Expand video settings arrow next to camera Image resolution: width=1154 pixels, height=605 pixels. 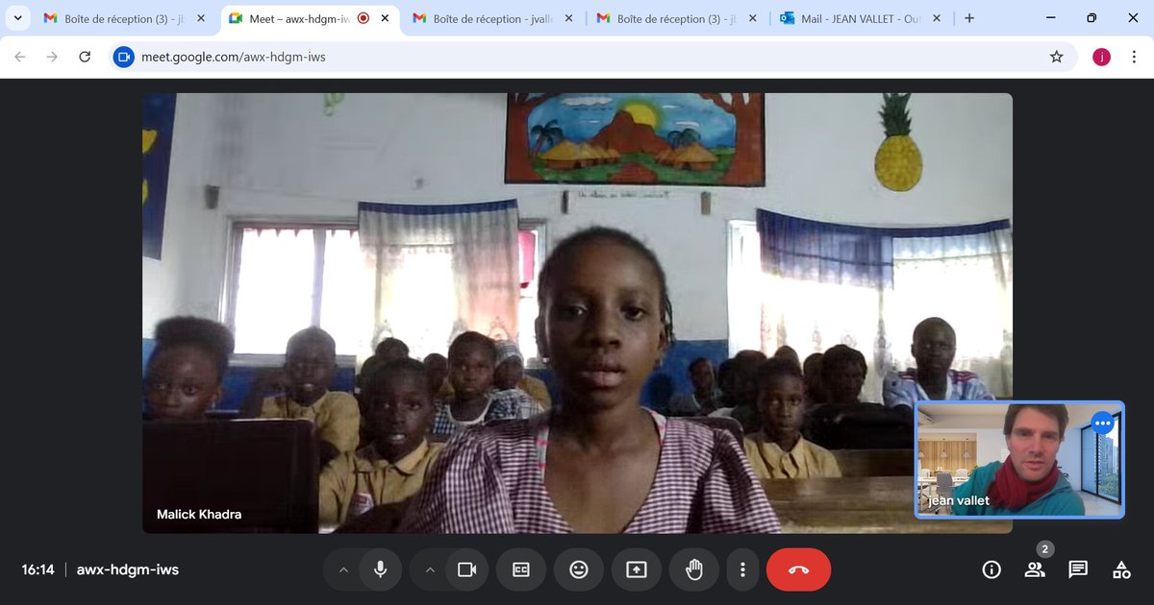click(430, 569)
